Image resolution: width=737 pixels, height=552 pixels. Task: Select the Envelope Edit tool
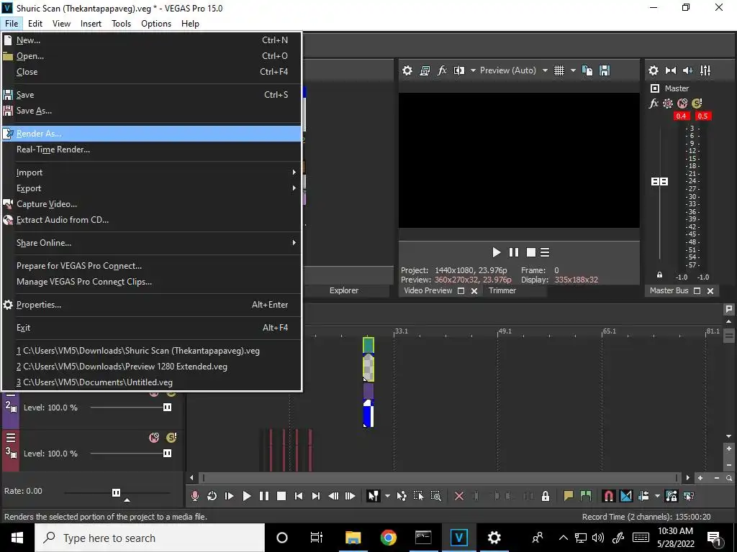tap(402, 496)
